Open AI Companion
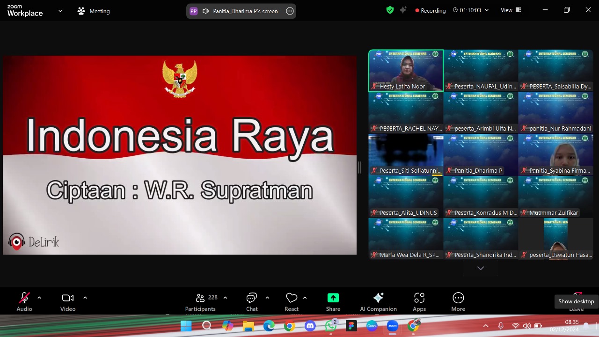 pos(378,301)
